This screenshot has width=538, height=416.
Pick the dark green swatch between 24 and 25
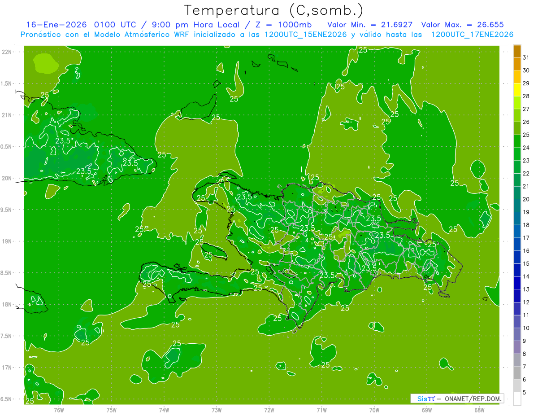(x=517, y=141)
